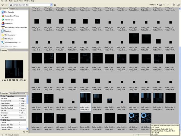Delete item with trash icon
The width and height of the screenshot is (181, 136).
tap(173, 5)
